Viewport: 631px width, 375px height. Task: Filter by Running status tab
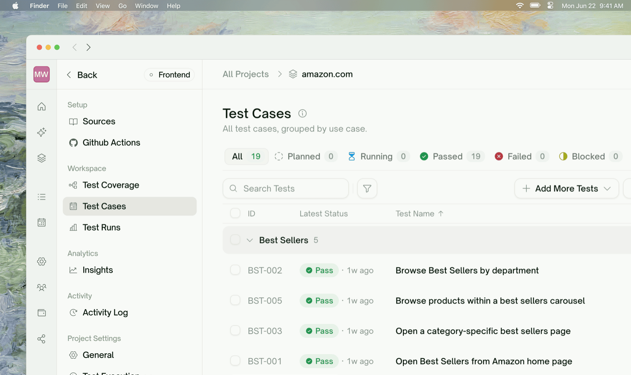coord(379,156)
